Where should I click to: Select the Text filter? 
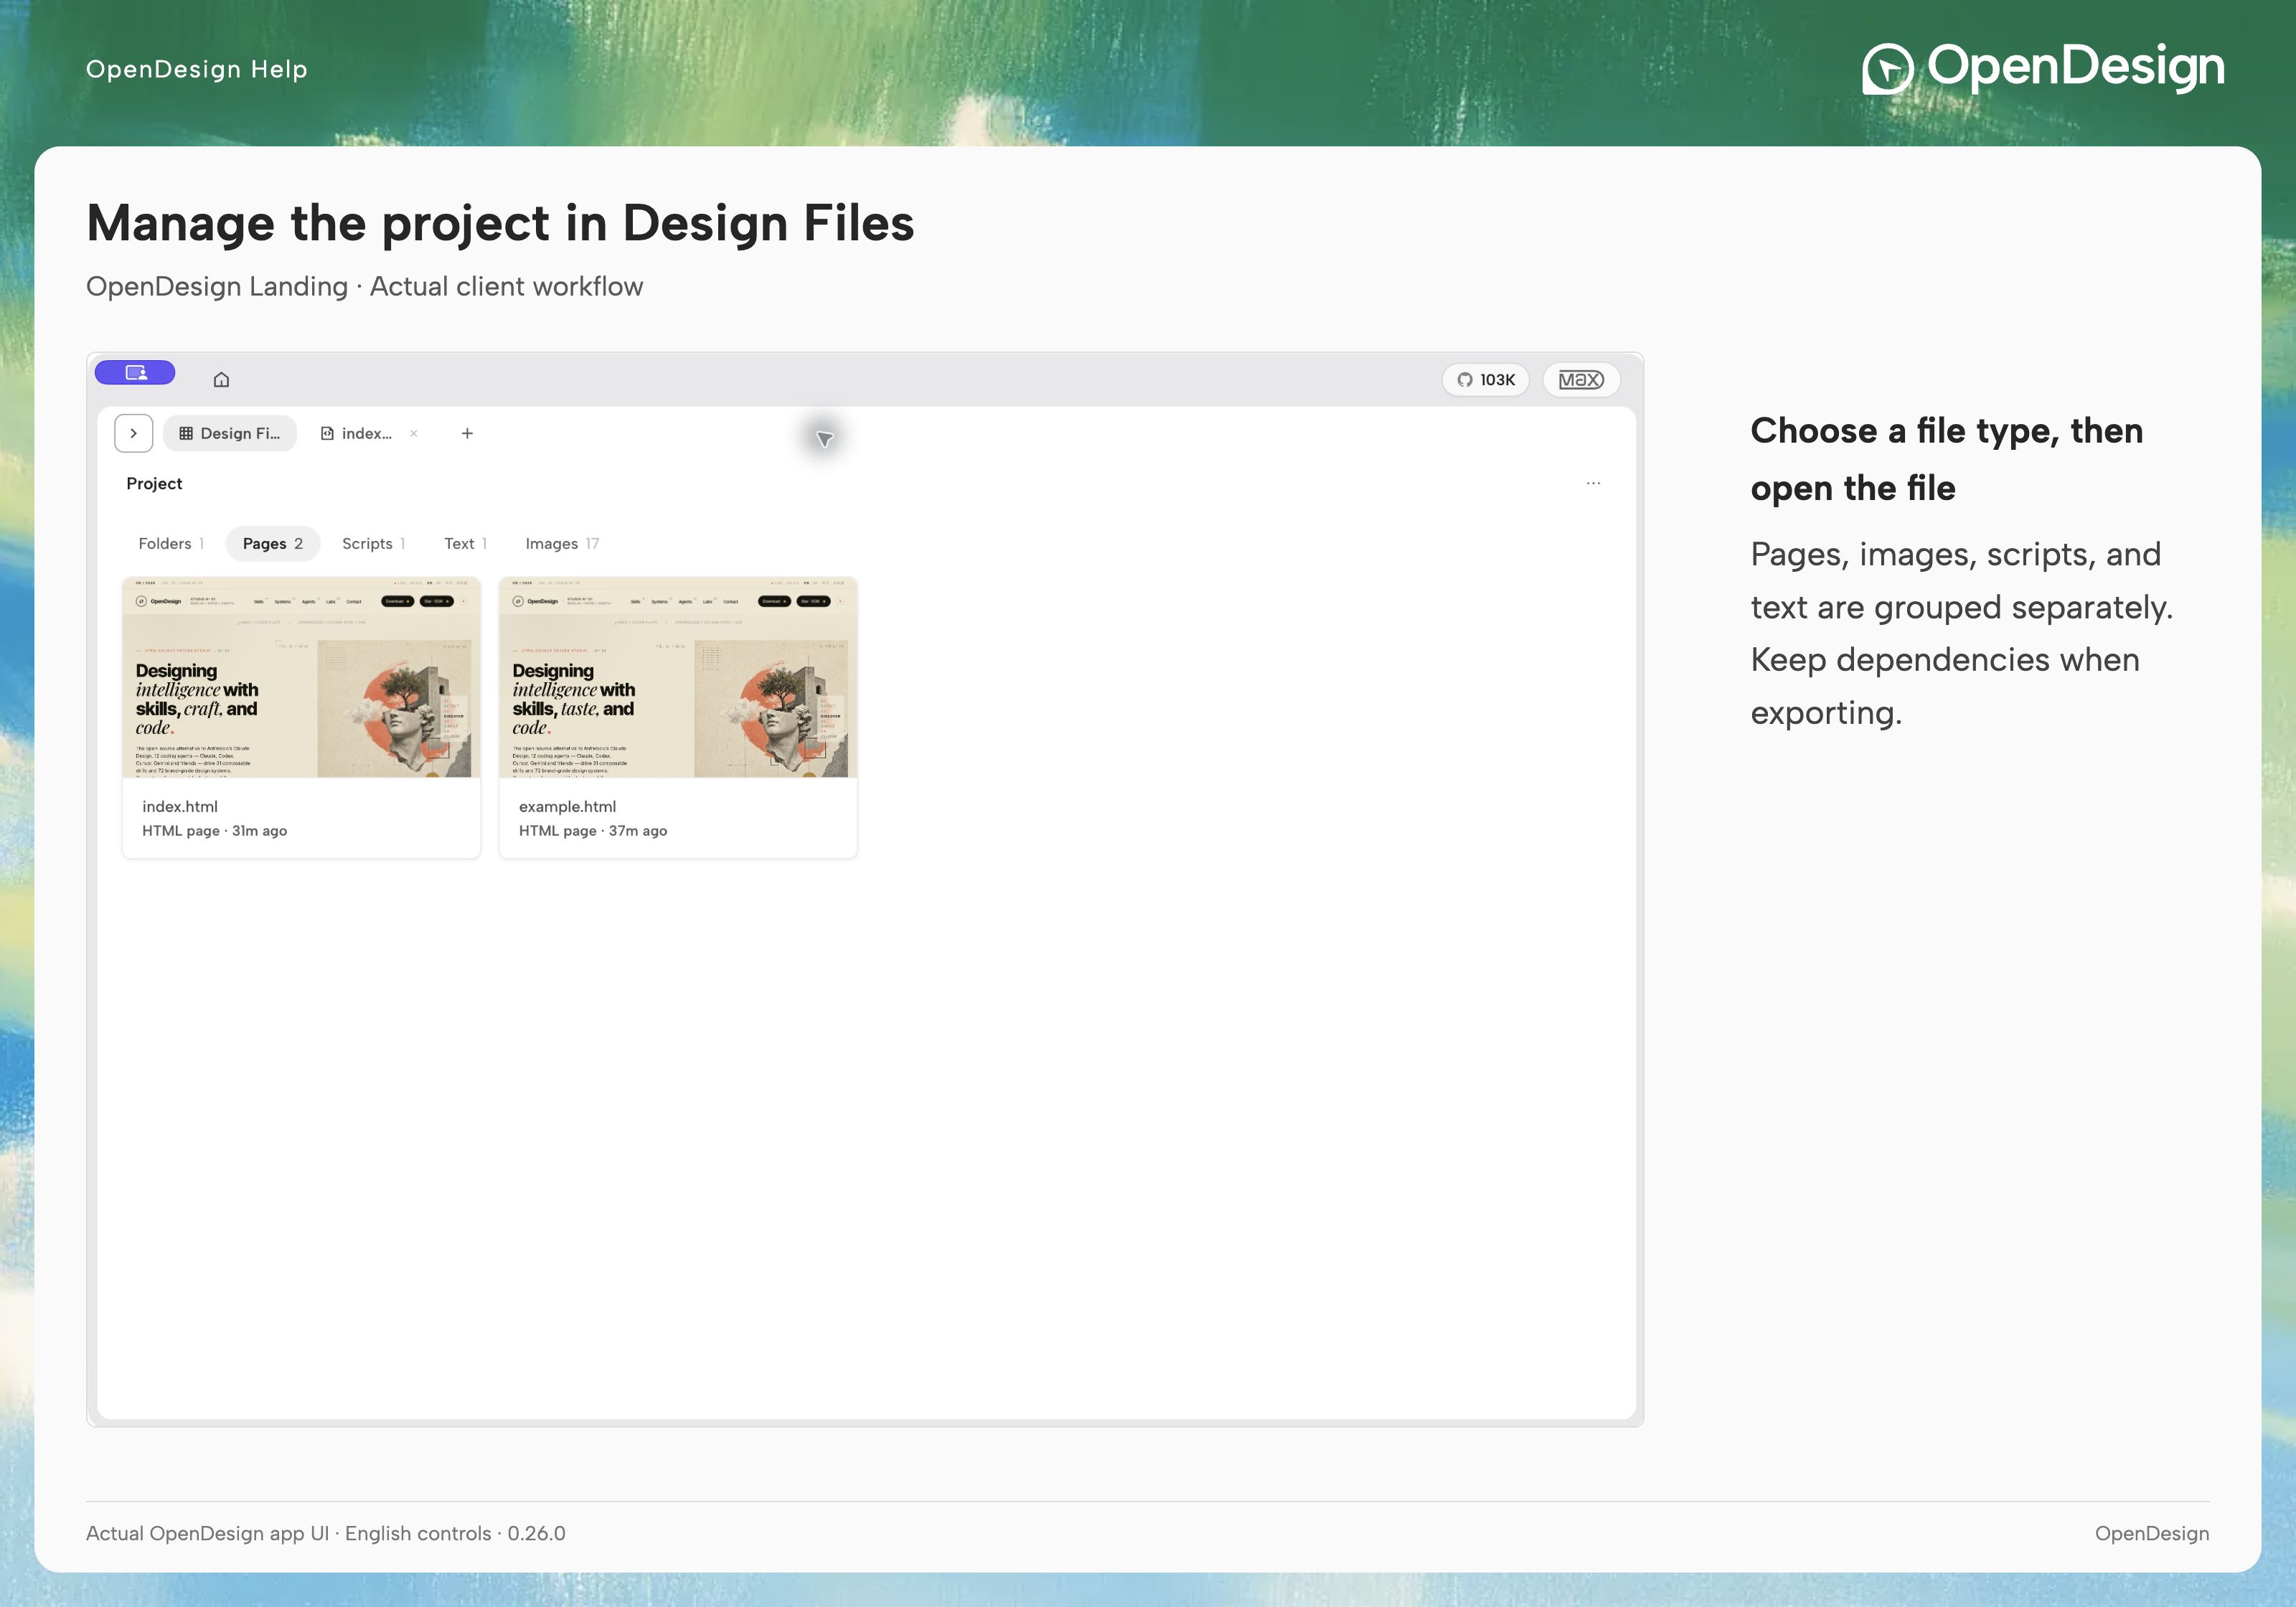coord(465,543)
